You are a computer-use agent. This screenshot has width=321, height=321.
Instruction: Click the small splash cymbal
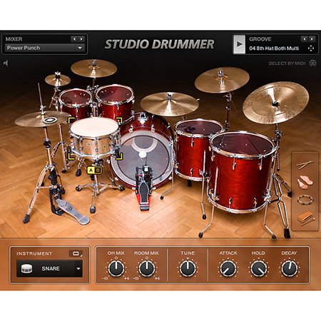coord(58,80)
